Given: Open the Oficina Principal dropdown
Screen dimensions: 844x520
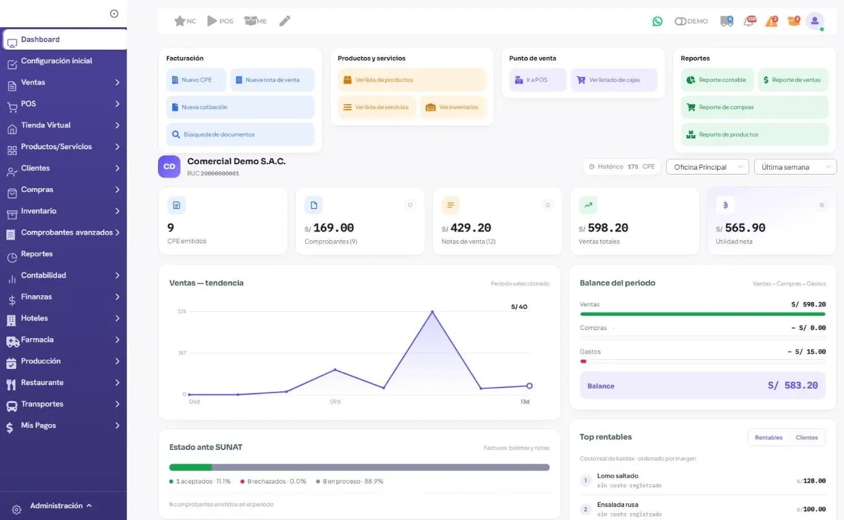Looking at the screenshot, I should pos(707,167).
